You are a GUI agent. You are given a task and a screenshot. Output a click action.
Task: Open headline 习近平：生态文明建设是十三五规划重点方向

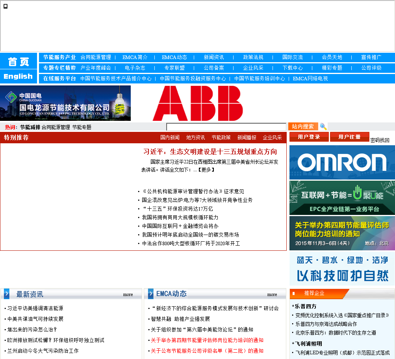210,152
